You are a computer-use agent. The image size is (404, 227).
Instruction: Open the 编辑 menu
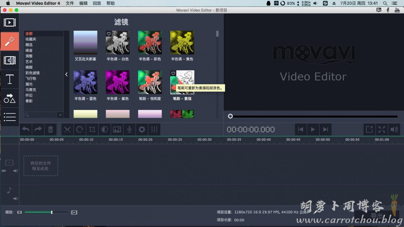[x=83, y=3]
